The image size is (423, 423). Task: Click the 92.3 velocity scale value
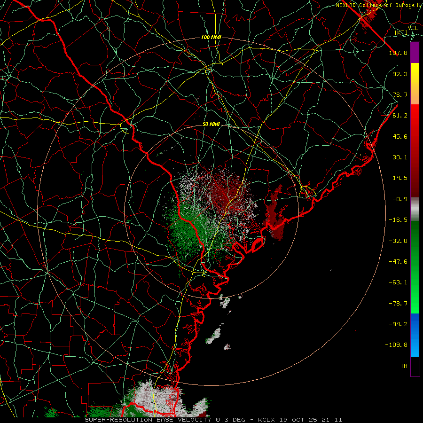(400, 74)
